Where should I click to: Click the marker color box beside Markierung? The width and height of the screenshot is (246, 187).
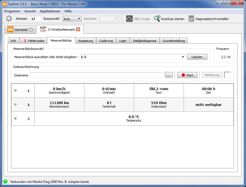point(227,75)
